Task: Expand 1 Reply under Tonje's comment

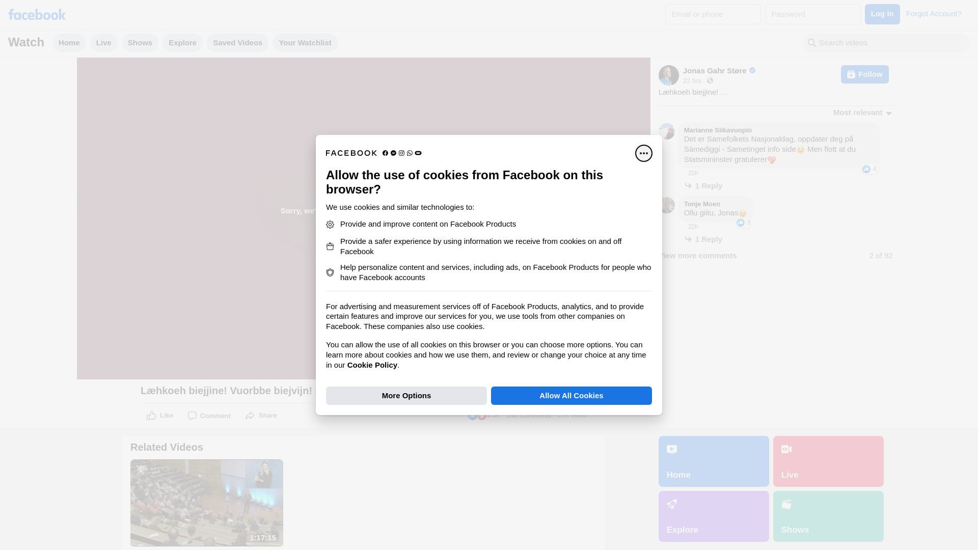Action: click(703, 239)
